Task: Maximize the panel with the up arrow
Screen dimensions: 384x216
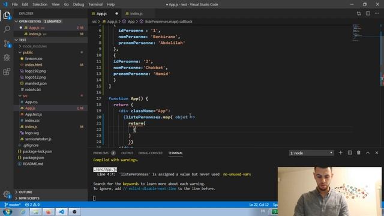Action: tap(368, 153)
